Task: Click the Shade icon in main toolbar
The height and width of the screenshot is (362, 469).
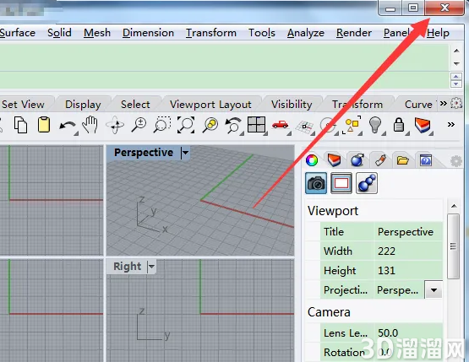Action: coord(423,126)
